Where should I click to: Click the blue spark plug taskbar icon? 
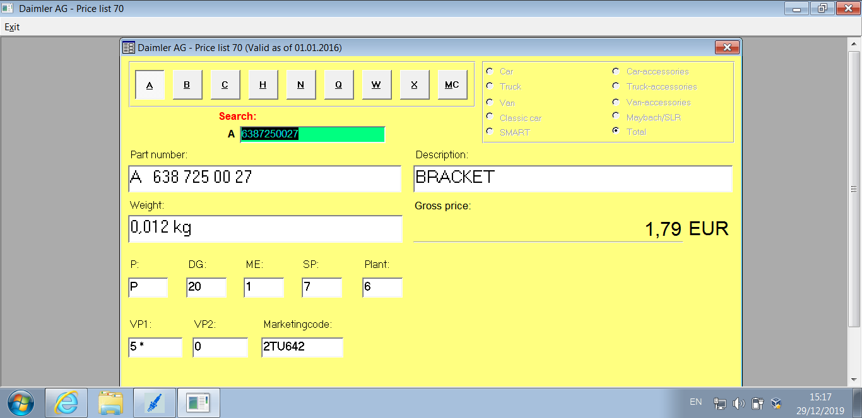tap(155, 402)
